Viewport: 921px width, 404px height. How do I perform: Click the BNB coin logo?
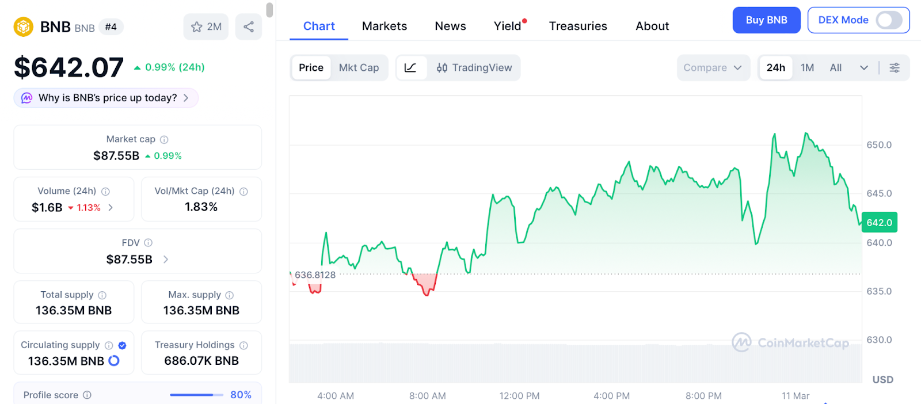pyautogui.click(x=24, y=27)
